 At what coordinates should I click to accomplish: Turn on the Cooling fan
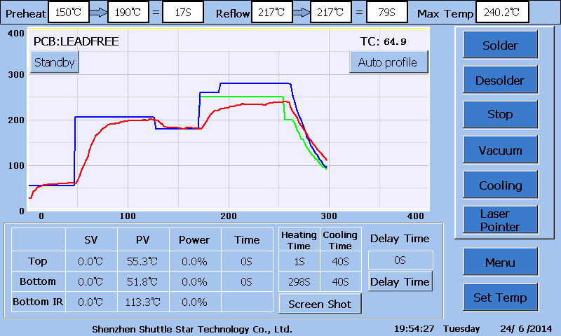point(500,185)
